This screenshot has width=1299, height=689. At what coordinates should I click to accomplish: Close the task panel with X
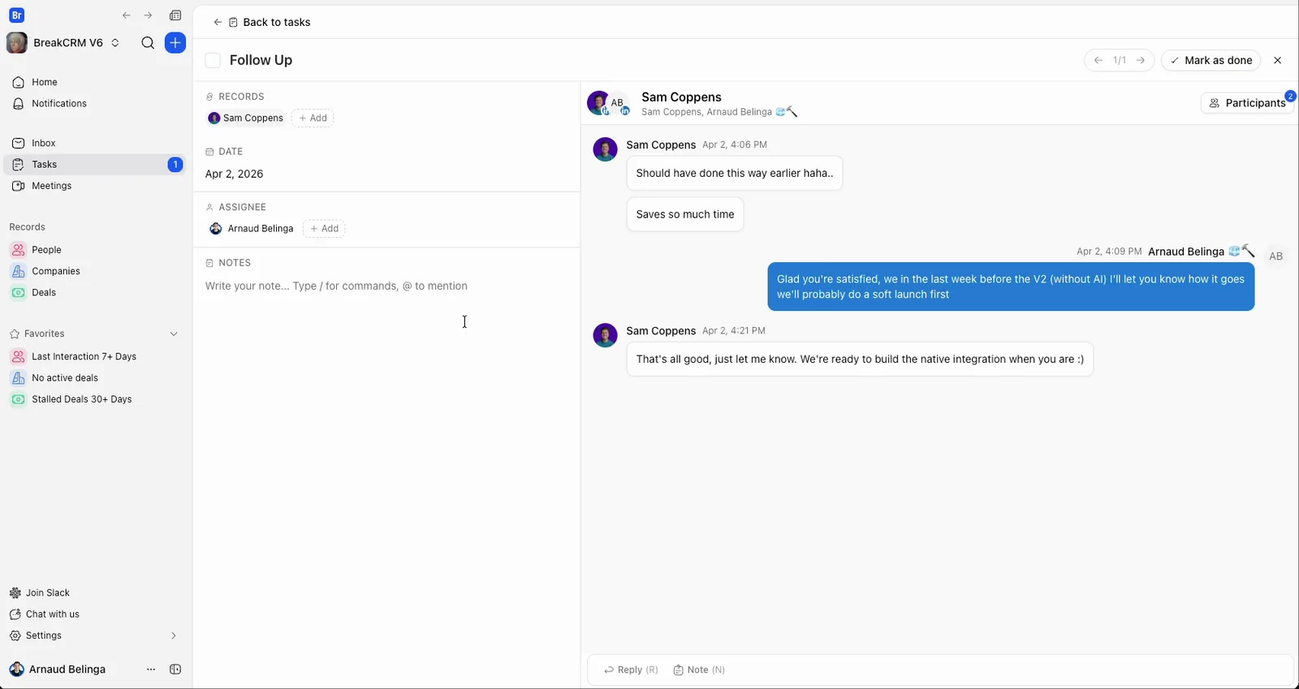pyautogui.click(x=1278, y=60)
